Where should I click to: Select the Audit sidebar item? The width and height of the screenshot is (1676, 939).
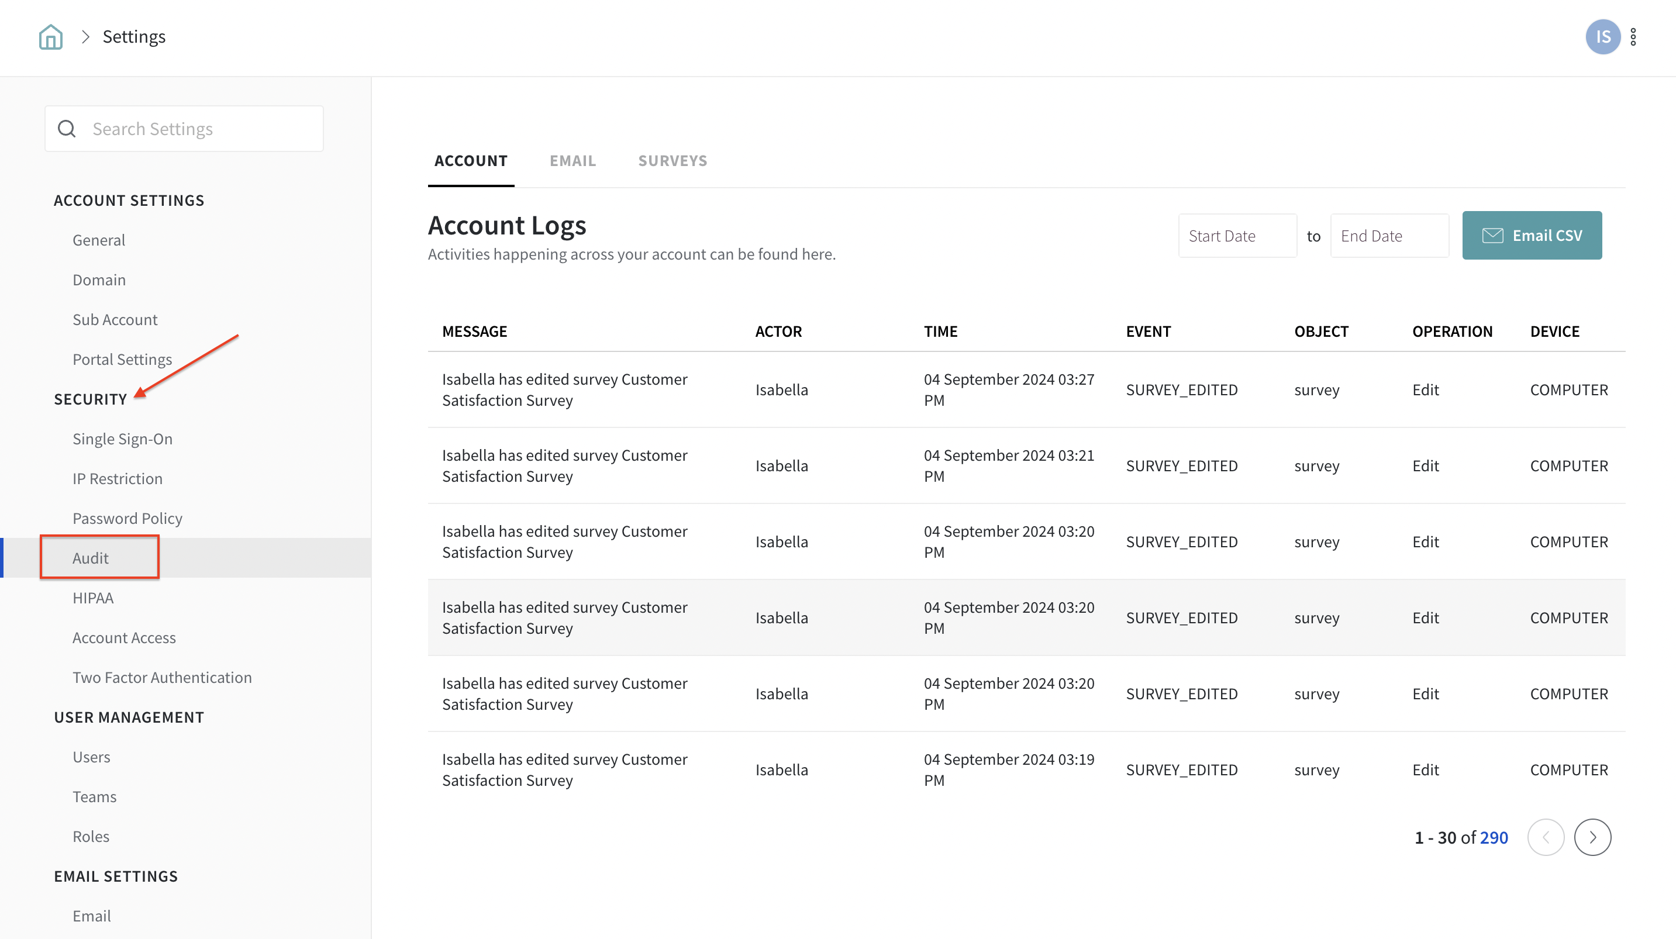91,558
